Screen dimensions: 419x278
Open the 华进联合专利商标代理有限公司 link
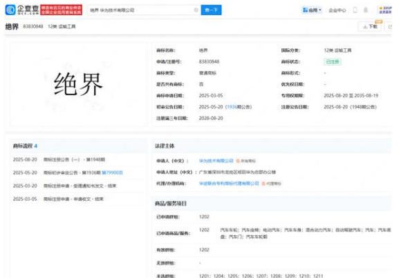point(229,183)
